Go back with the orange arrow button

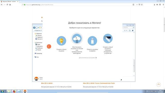(49, 47)
